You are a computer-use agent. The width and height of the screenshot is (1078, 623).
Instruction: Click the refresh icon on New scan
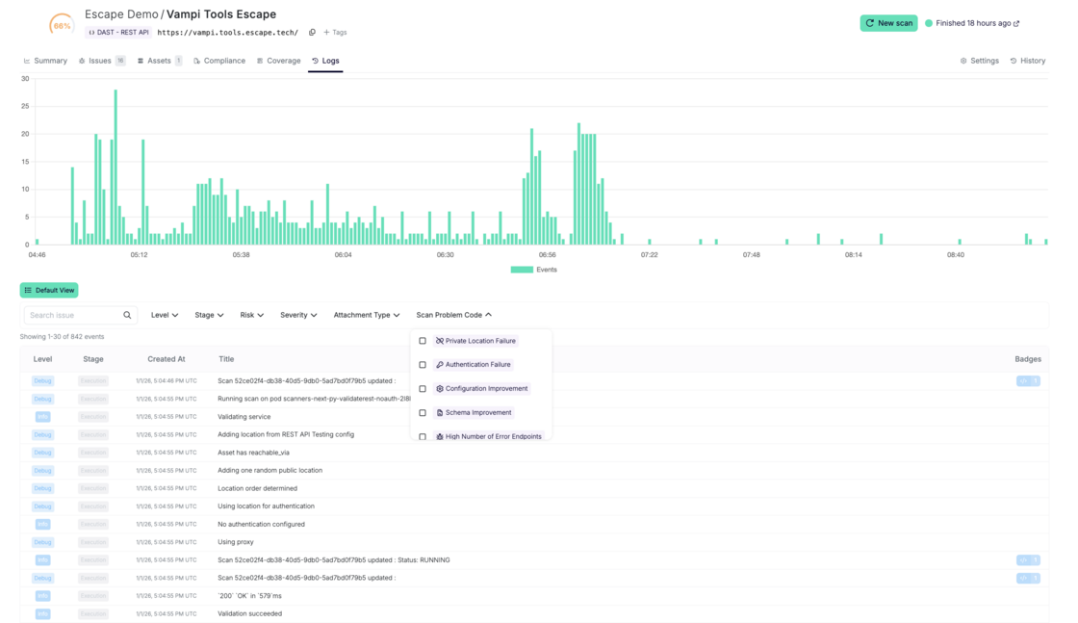tap(870, 23)
